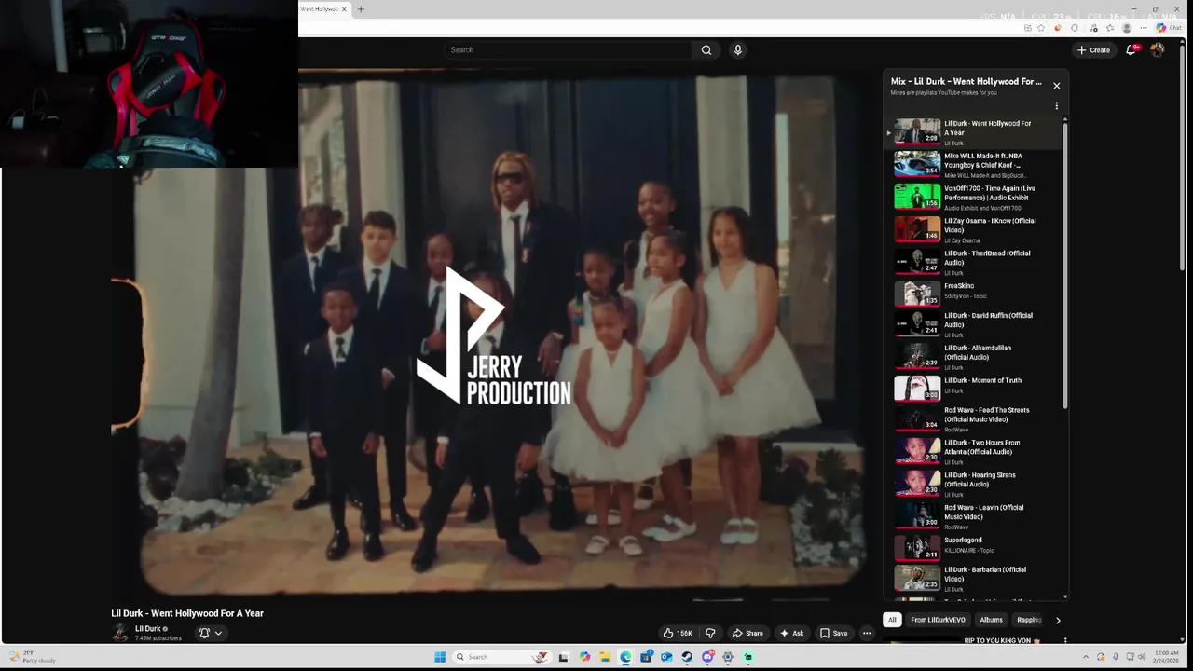Open the Windows Start menu
Viewport: 1193px width, 671px height.
(x=440, y=657)
